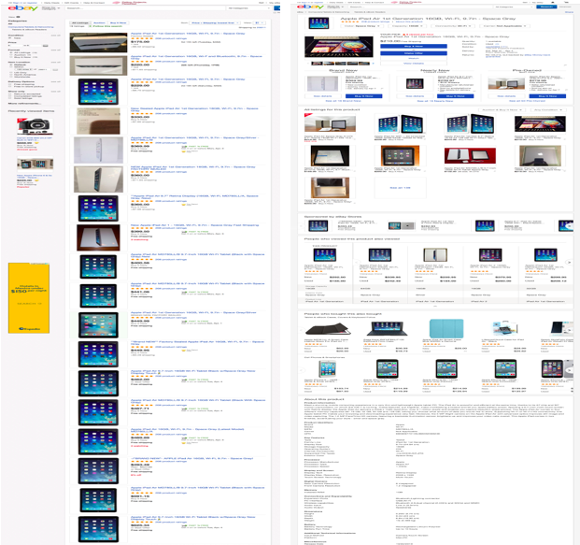Check Free in-store pickup option
Viewport: 580px width, 545px height.
pos(10,86)
